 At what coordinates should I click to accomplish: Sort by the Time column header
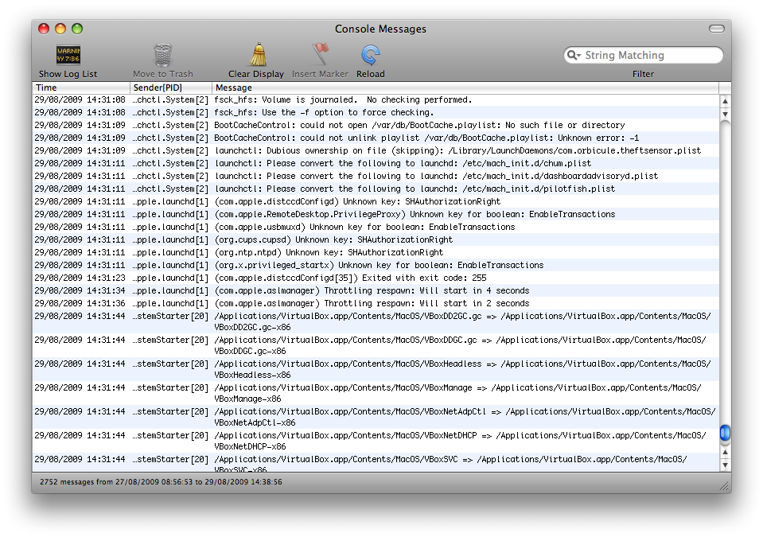[81, 88]
